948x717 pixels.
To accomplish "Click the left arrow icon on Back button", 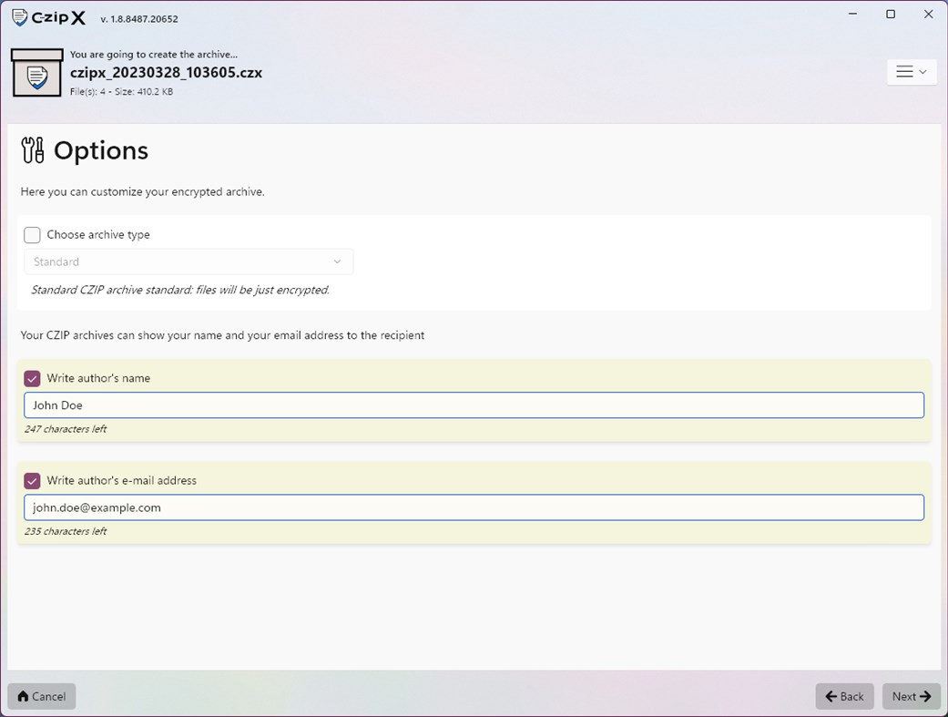I will (830, 696).
